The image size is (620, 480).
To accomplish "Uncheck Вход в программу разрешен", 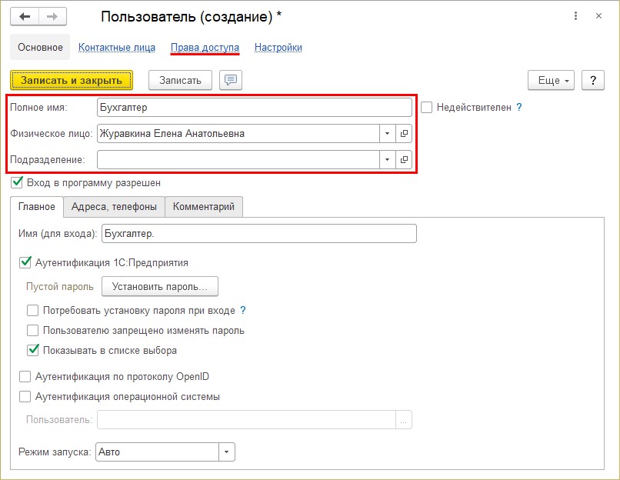I will (17, 182).
